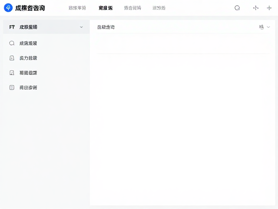Image resolution: width=278 pixels, height=209 pixels.
Task: Click the sidebar lined-list icon
Action: (12, 88)
